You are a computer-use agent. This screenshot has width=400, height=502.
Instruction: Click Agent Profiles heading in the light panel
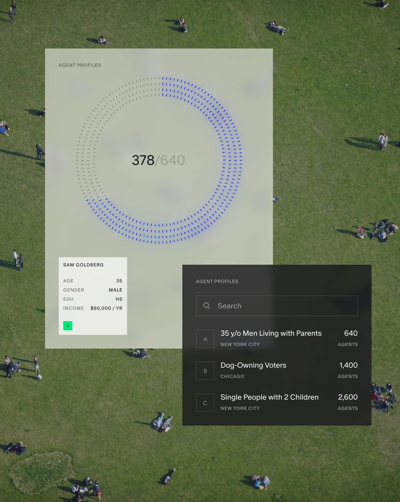coord(80,65)
